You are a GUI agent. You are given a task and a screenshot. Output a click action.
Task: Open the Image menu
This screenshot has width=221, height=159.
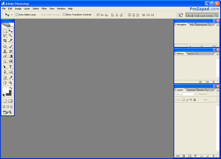[18, 9]
